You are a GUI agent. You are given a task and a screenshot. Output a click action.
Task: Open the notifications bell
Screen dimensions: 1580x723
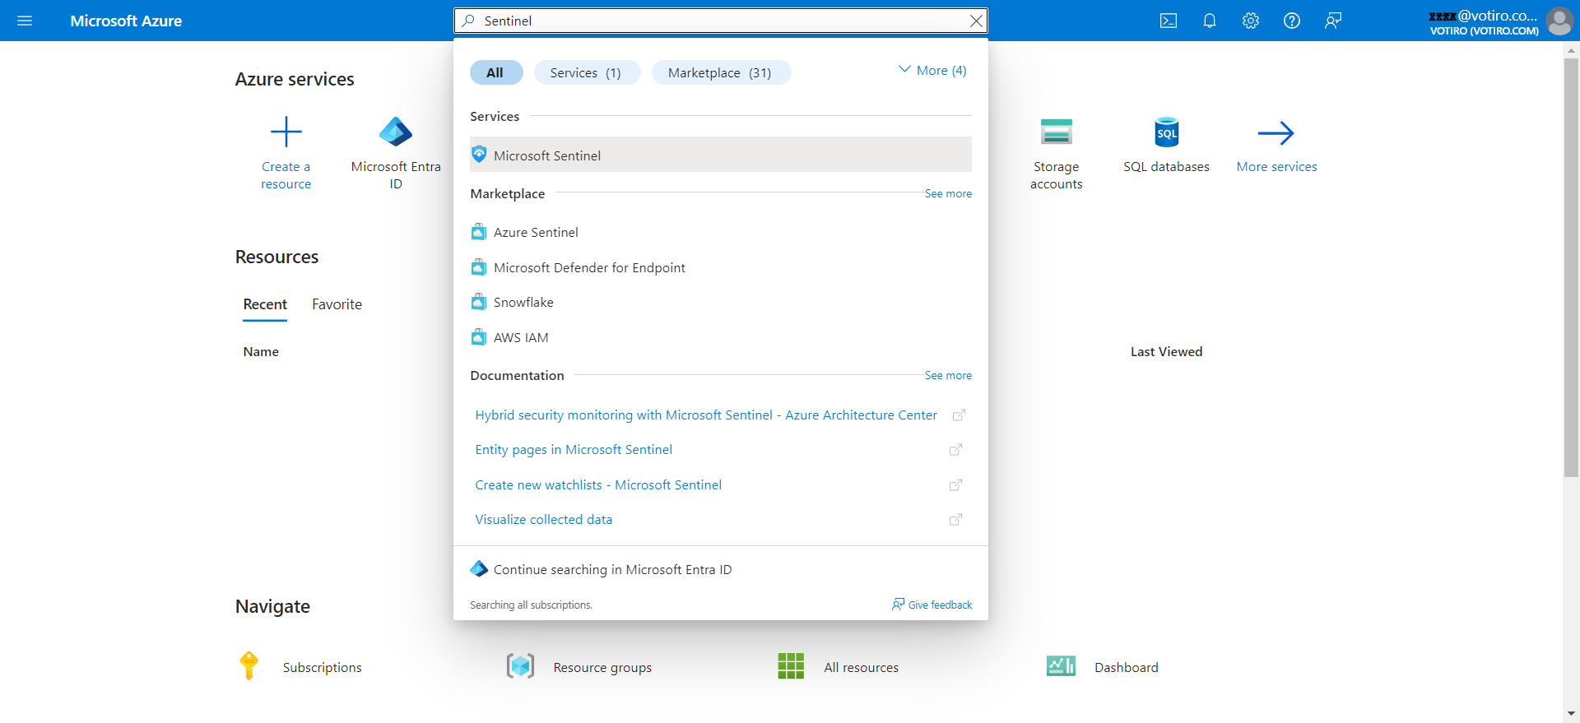pos(1210,21)
